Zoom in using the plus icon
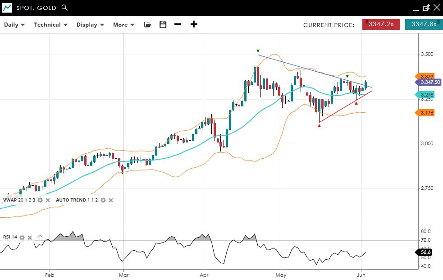The width and height of the screenshot is (443, 280). coord(194,24)
